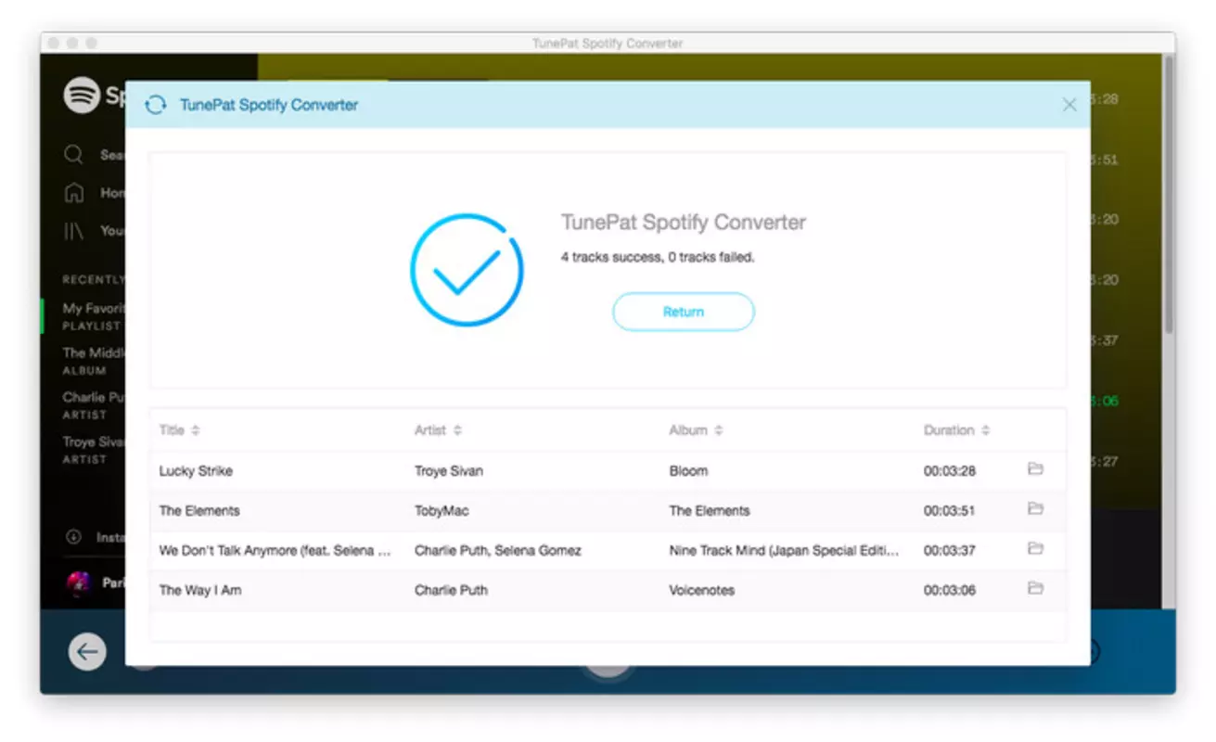Click the TunePat sync logo in dialog header

(x=156, y=105)
